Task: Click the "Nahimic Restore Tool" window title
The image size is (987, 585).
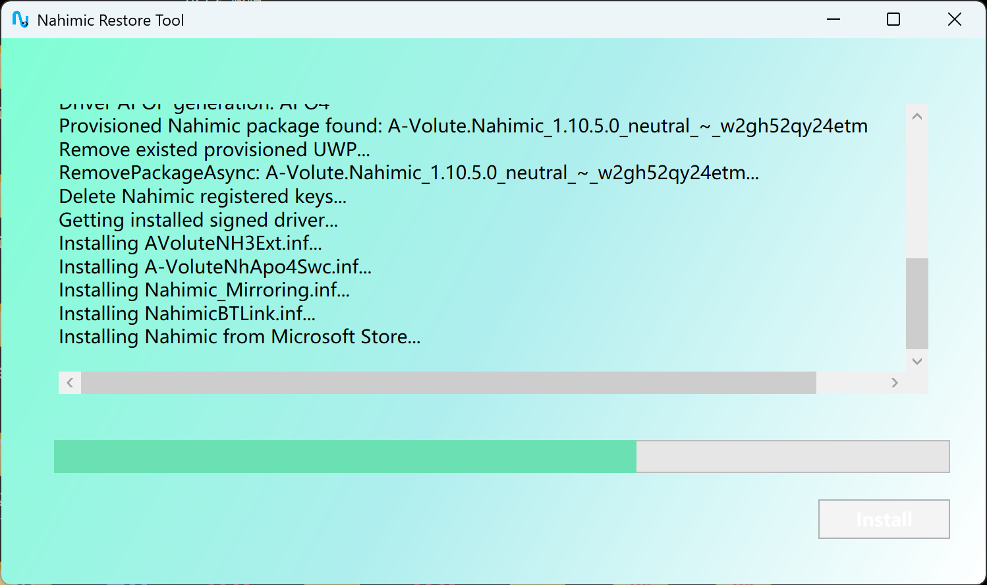Action: tap(111, 20)
